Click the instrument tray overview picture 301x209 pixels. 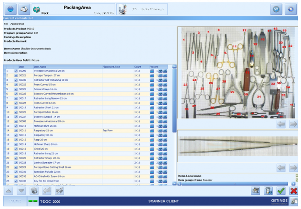tap(237, 73)
